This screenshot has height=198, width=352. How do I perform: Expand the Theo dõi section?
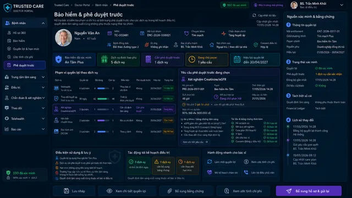click(x=25, y=108)
